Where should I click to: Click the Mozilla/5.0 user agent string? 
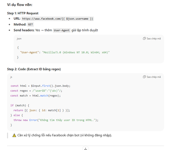pyautogui.click(x=76, y=52)
